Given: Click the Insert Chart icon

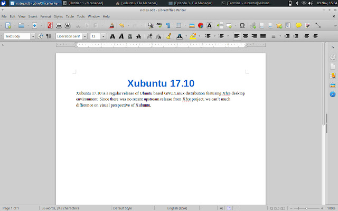Looking at the screenshot, I should coord(201,25).
